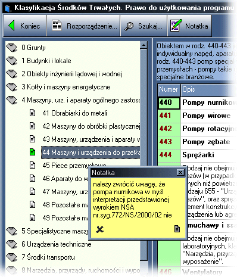
Task: Click the Opis column header
Action: [208, 89]
